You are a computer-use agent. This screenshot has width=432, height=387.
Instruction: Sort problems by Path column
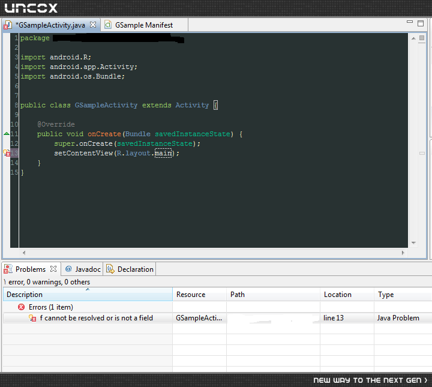coord(274,295)
